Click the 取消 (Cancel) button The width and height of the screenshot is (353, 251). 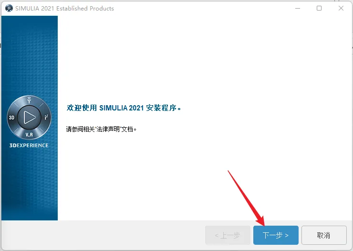(324, 235)
